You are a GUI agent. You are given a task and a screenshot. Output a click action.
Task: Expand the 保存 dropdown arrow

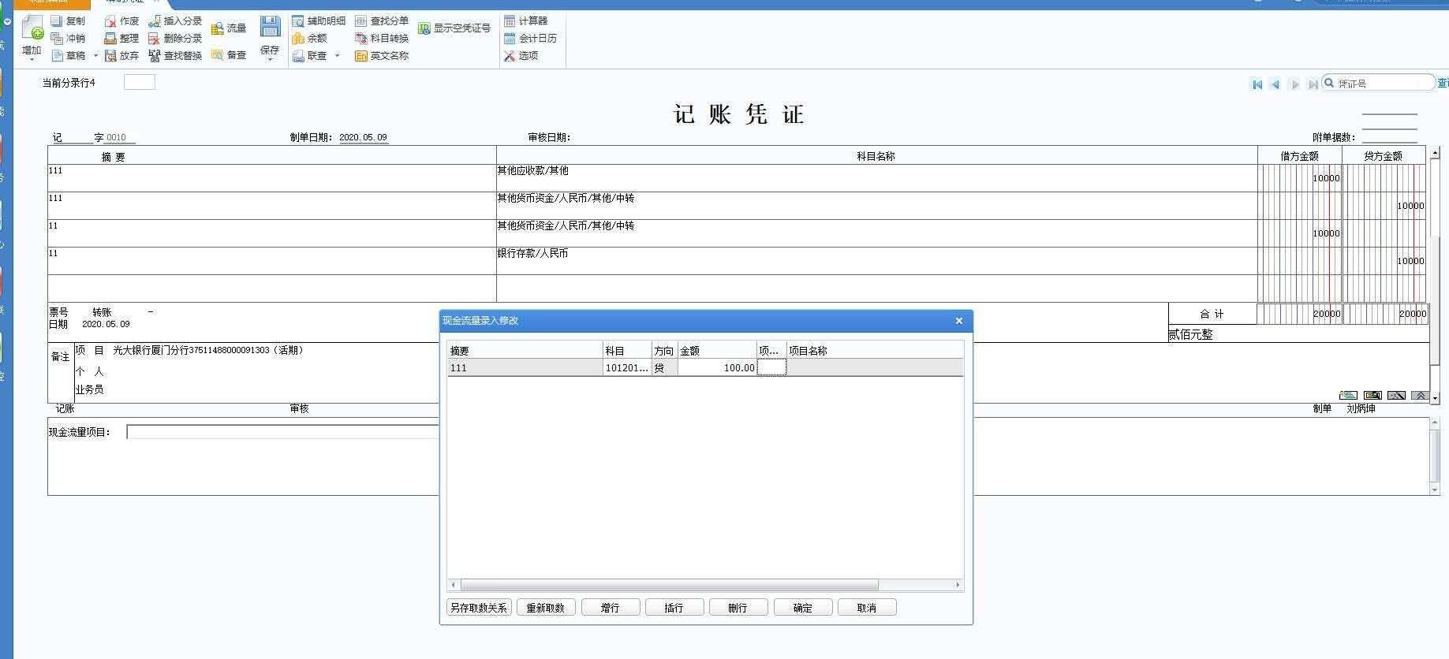(x=270, y=60)
